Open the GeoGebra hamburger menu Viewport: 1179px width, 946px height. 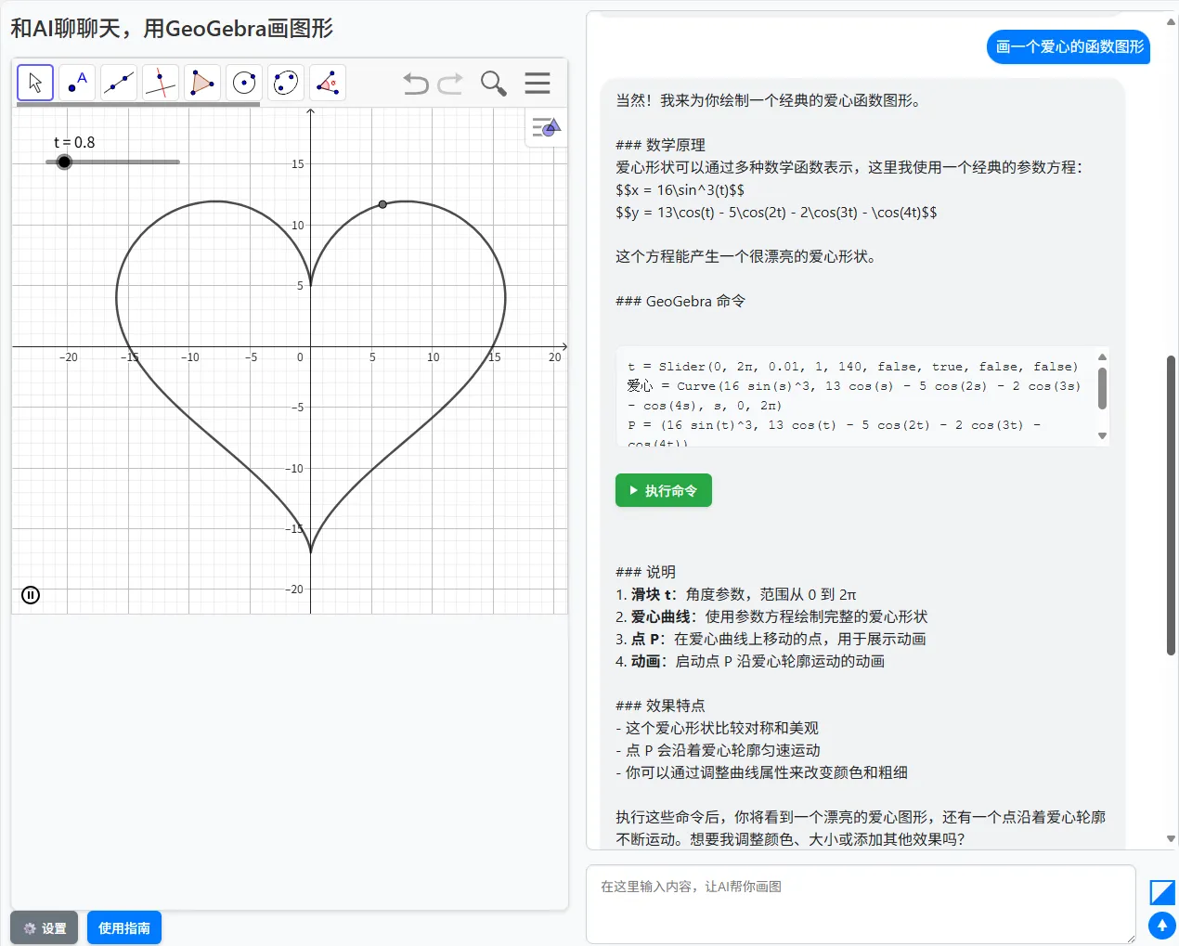click(x=537, y=83)
